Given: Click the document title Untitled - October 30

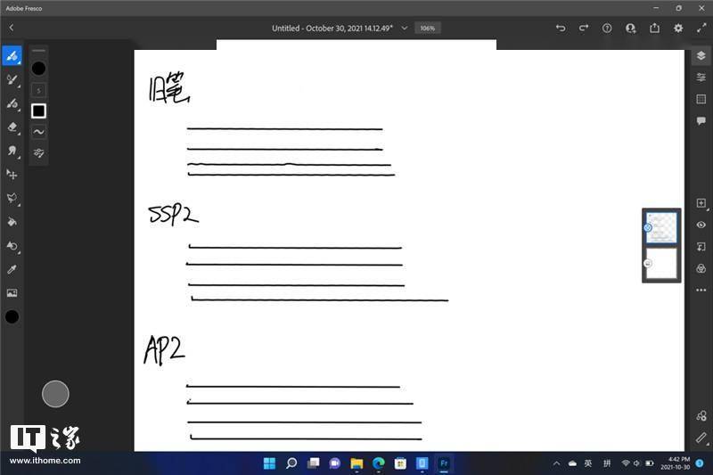Looking at the screenshot, I should pos(332,29).
